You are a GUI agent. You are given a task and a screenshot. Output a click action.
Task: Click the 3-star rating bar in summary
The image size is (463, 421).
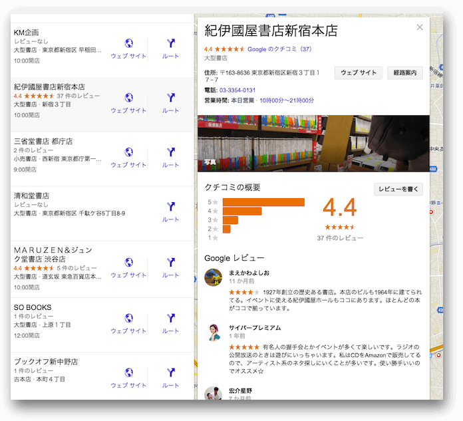230,220
